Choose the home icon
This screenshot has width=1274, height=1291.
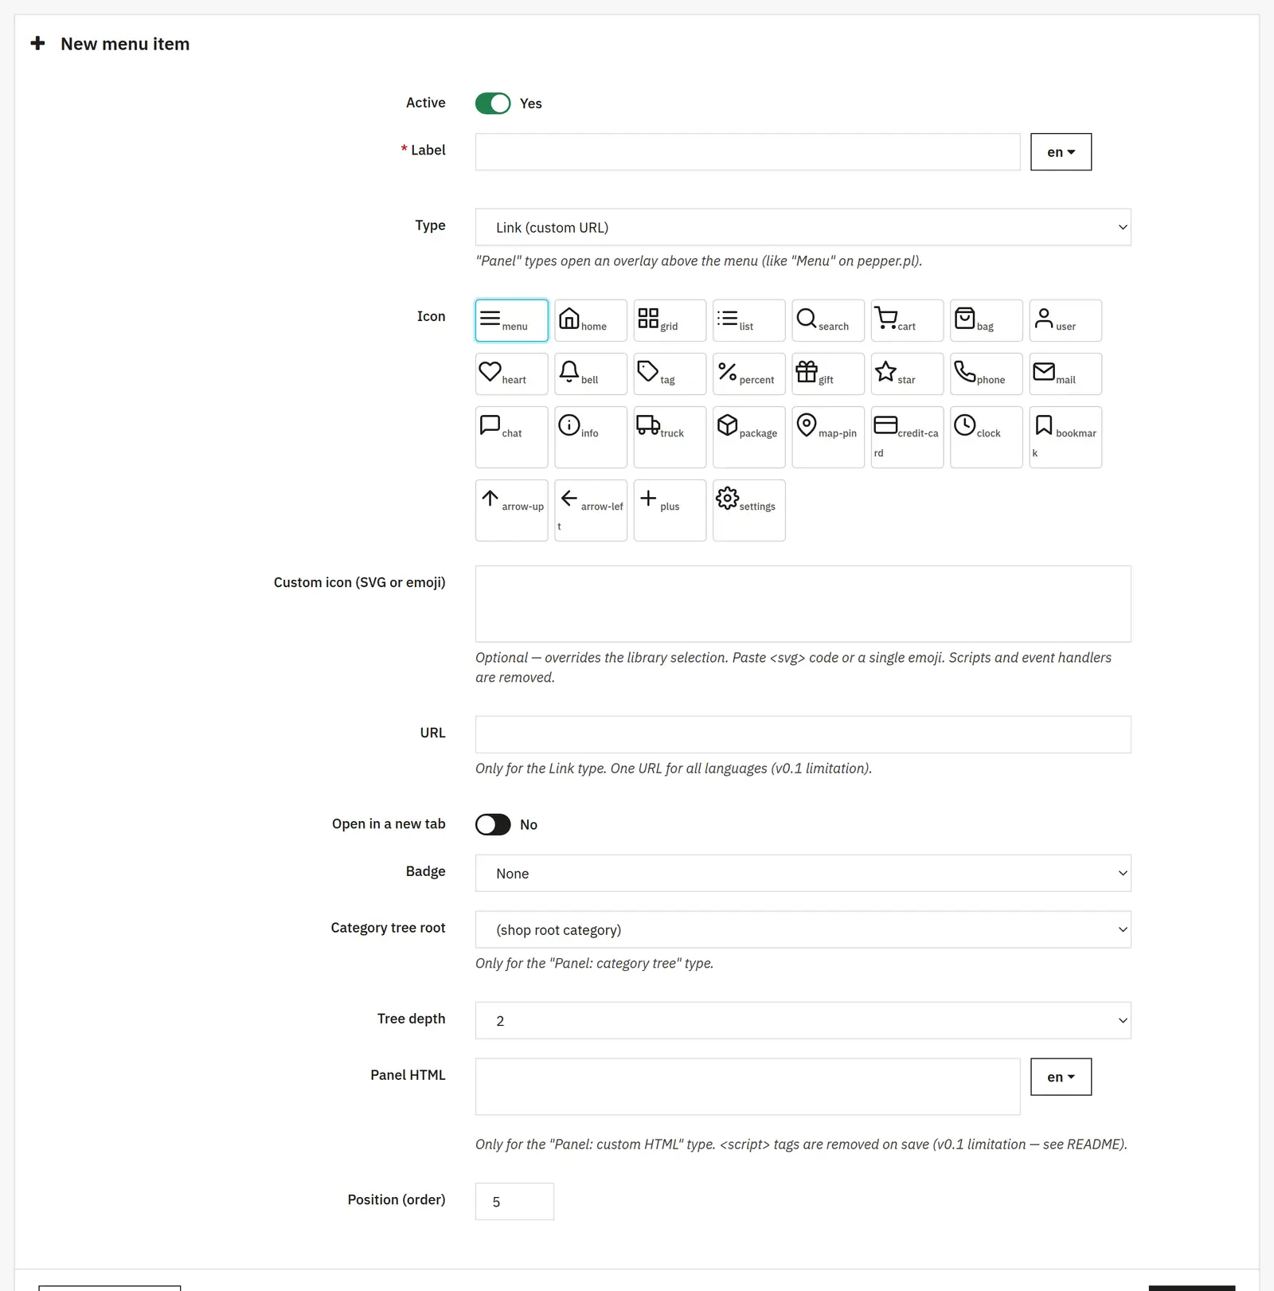590,320
